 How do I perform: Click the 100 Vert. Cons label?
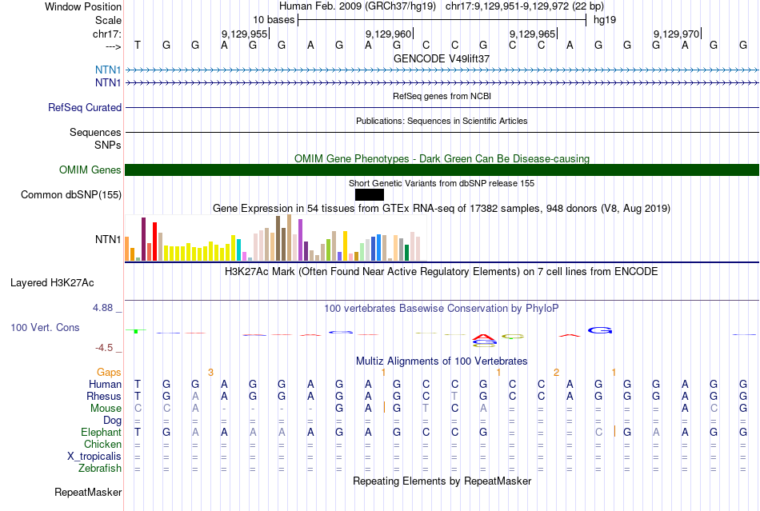tap(45, 327)
